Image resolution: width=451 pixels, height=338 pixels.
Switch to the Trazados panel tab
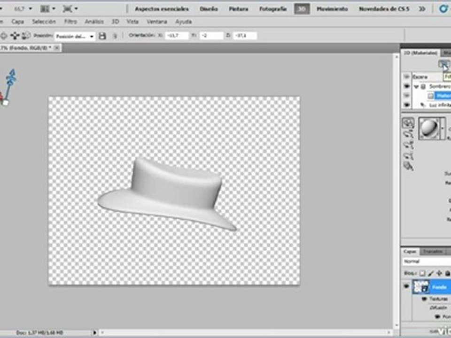coord(433,252)
